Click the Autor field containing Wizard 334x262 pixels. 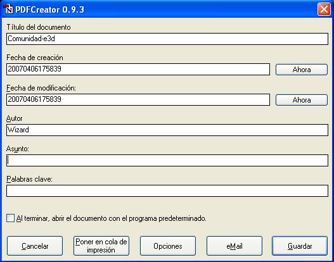[167, 130]
